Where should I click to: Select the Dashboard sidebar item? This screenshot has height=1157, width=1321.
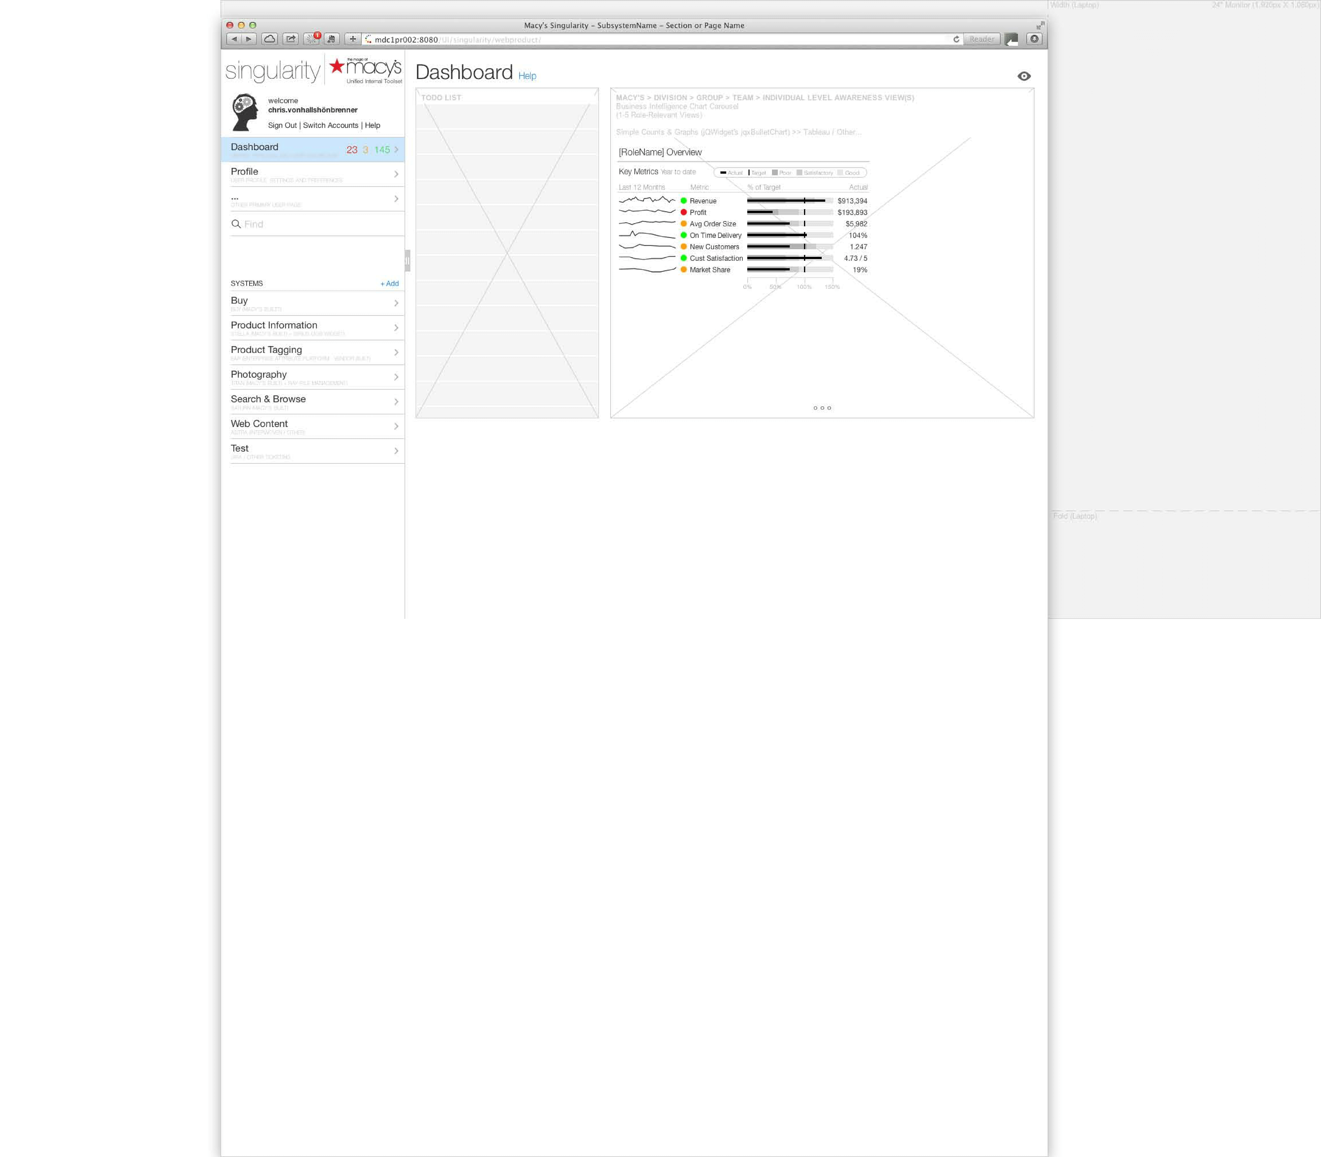255,147
